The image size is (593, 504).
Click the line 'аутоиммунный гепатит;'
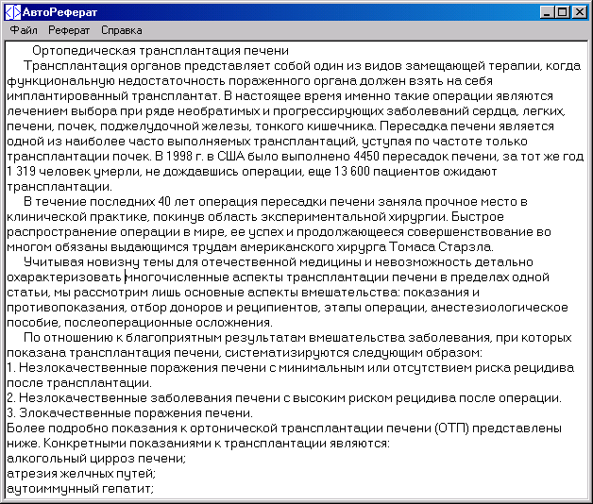point(80,489)
